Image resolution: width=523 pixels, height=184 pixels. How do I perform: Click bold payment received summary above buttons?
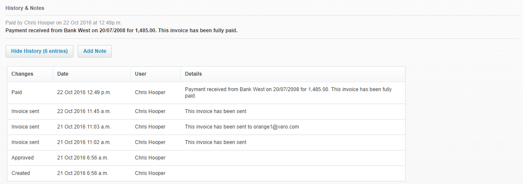(122, 31)
